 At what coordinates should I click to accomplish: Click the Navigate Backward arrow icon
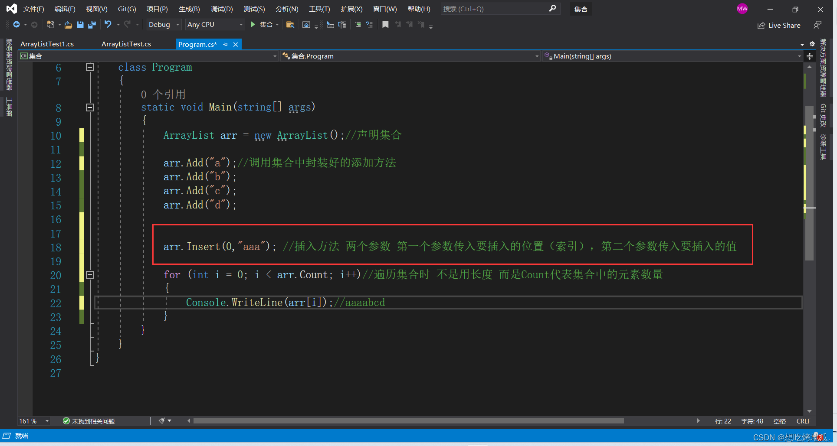click(x=16, y=25)
